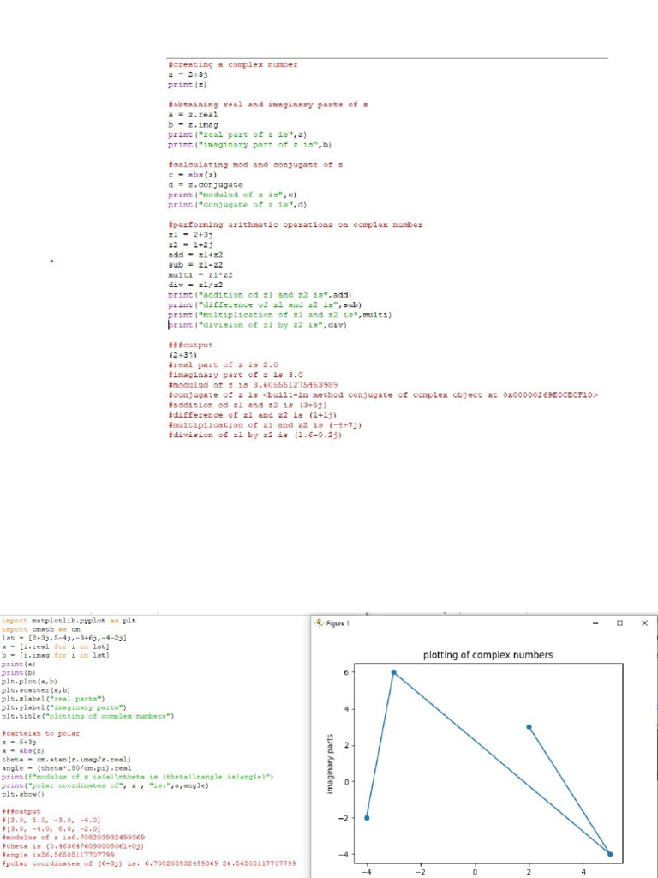Click the line "z2 = 1+2j"
Image resolution: width=658 pixels, height=878 pixels.
point(190,245)
